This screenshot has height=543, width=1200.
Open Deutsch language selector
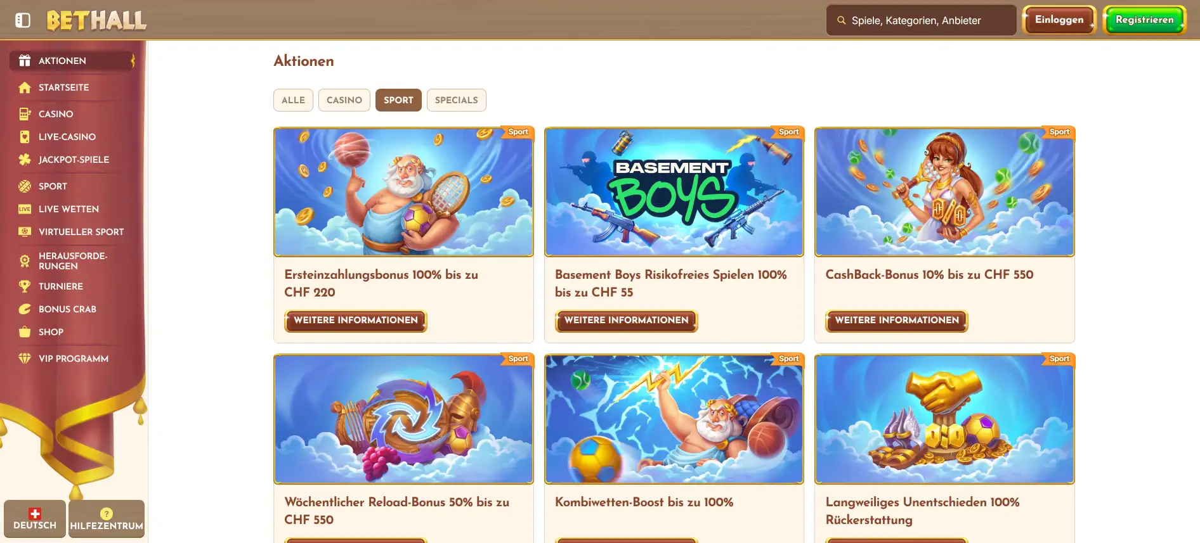[x=35, y=519]
